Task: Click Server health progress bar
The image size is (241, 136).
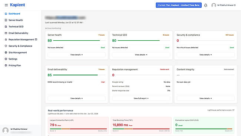Action: click(79, 41)
